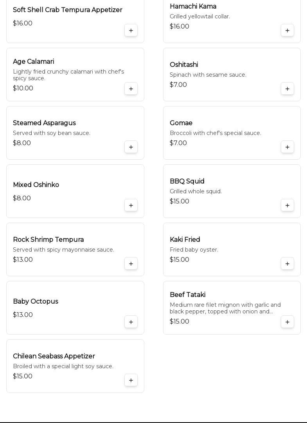This screenshot has height=423, width=307.
Task: Click plus icon for Steamed Asparagus
Action: click(131, 147)
